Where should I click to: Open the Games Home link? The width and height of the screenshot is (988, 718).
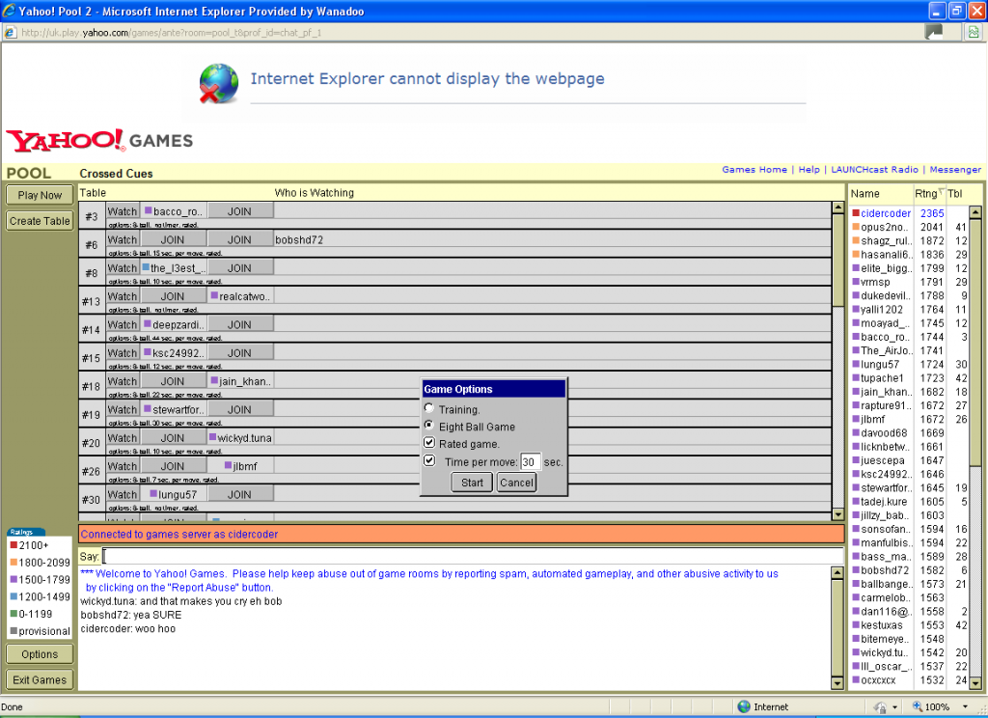click(755, 170)
